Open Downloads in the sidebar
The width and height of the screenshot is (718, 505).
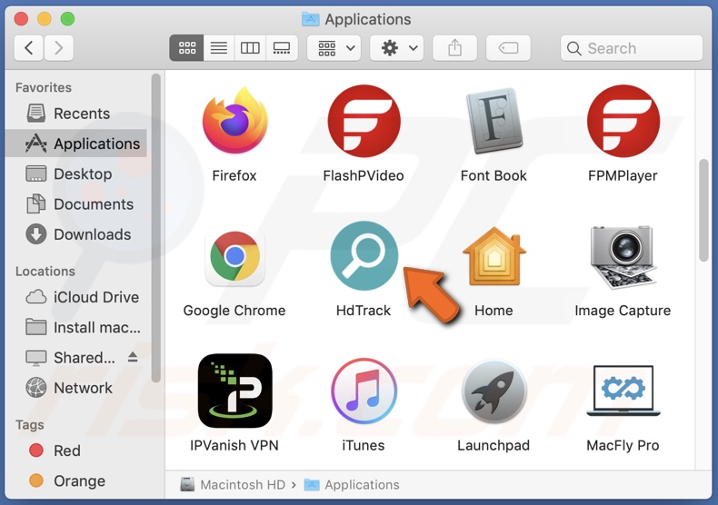pyautogui.click(x=76, y=234)
